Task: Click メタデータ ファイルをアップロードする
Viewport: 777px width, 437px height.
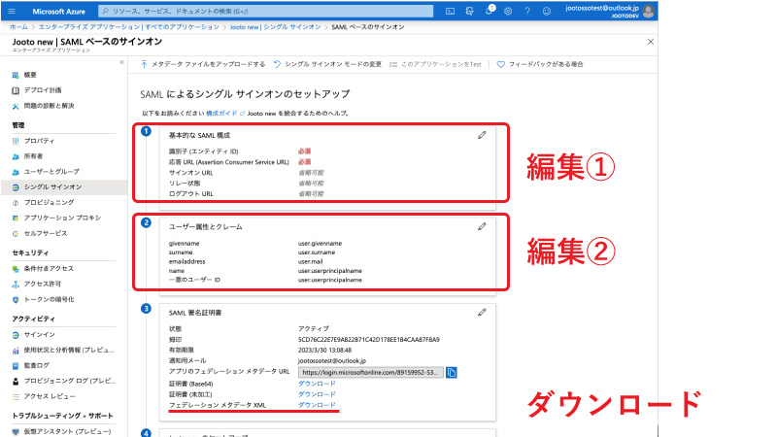Action: [x=202, y=64]
